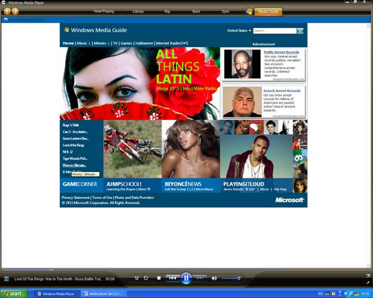The width and height of the screenshot is (373, 298).
Task: Open Lord of the Rings game link
Action: 73,145
